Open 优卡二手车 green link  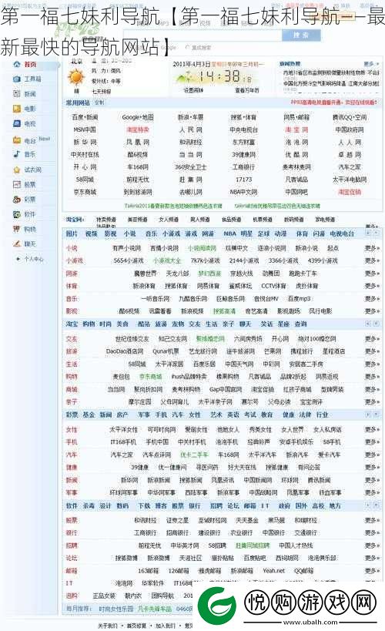click(194, 455)
